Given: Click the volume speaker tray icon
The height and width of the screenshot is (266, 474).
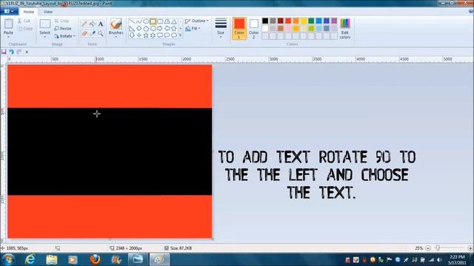Looking at the screenshot, I should (x=439, y=259).
